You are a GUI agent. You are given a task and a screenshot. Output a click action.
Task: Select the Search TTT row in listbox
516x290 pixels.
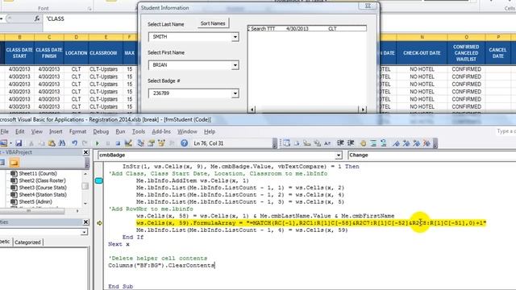click(306, 29)
